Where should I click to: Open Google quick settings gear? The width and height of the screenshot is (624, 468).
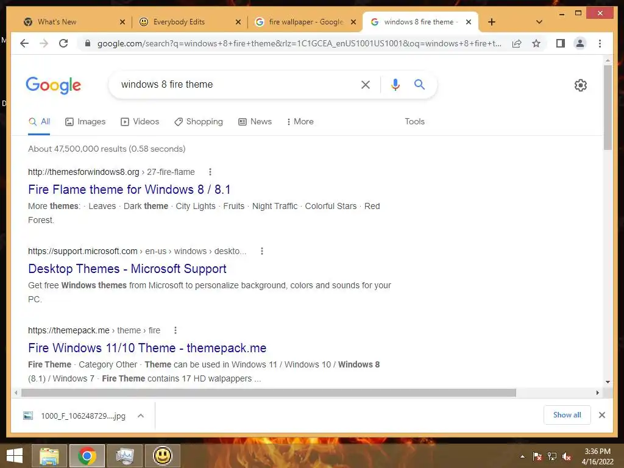581,85
